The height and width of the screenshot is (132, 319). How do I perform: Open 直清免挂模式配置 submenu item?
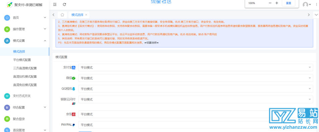pyautogui.click(x=24, y=85)
